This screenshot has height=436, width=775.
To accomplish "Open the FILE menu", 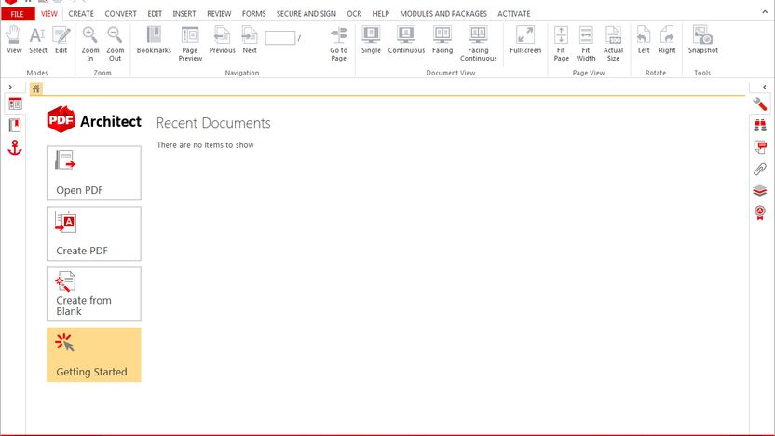I will coord(18,14).
